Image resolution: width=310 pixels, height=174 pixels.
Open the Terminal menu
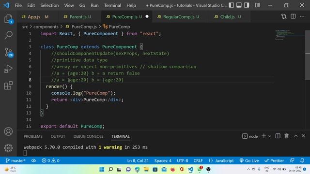(x=112, y=5)
